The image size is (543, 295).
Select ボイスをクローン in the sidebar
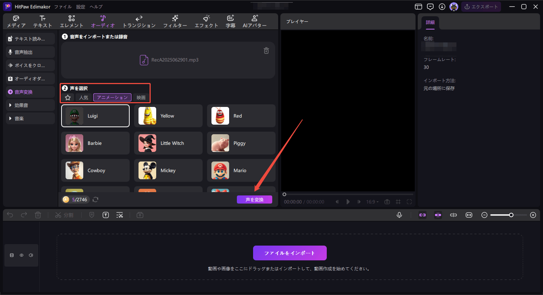[31, 65]
